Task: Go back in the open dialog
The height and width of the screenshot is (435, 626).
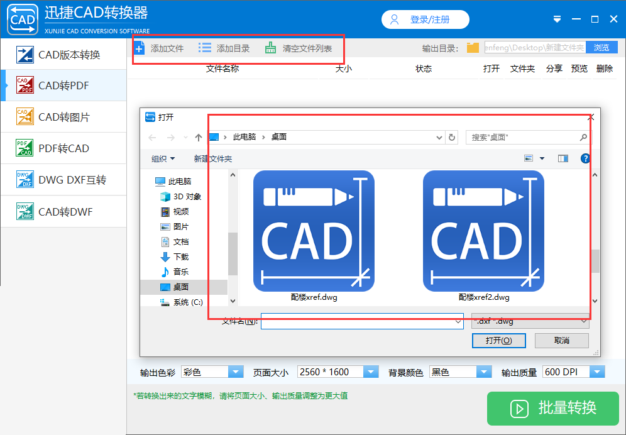Action: point(152,138)
